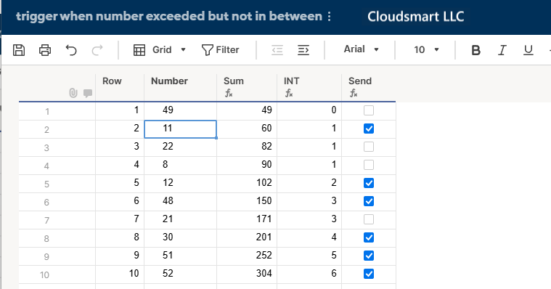Click the Filter button
The width and height of the screenshot is (551, 289).
click(221, 50)
